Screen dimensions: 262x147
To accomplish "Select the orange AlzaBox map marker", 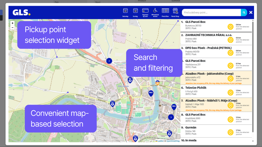I will [157, 82].
